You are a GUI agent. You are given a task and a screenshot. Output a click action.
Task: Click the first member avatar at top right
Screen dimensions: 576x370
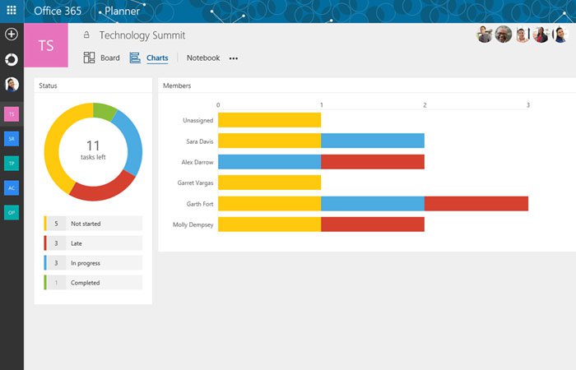click(x=485, y=35)
